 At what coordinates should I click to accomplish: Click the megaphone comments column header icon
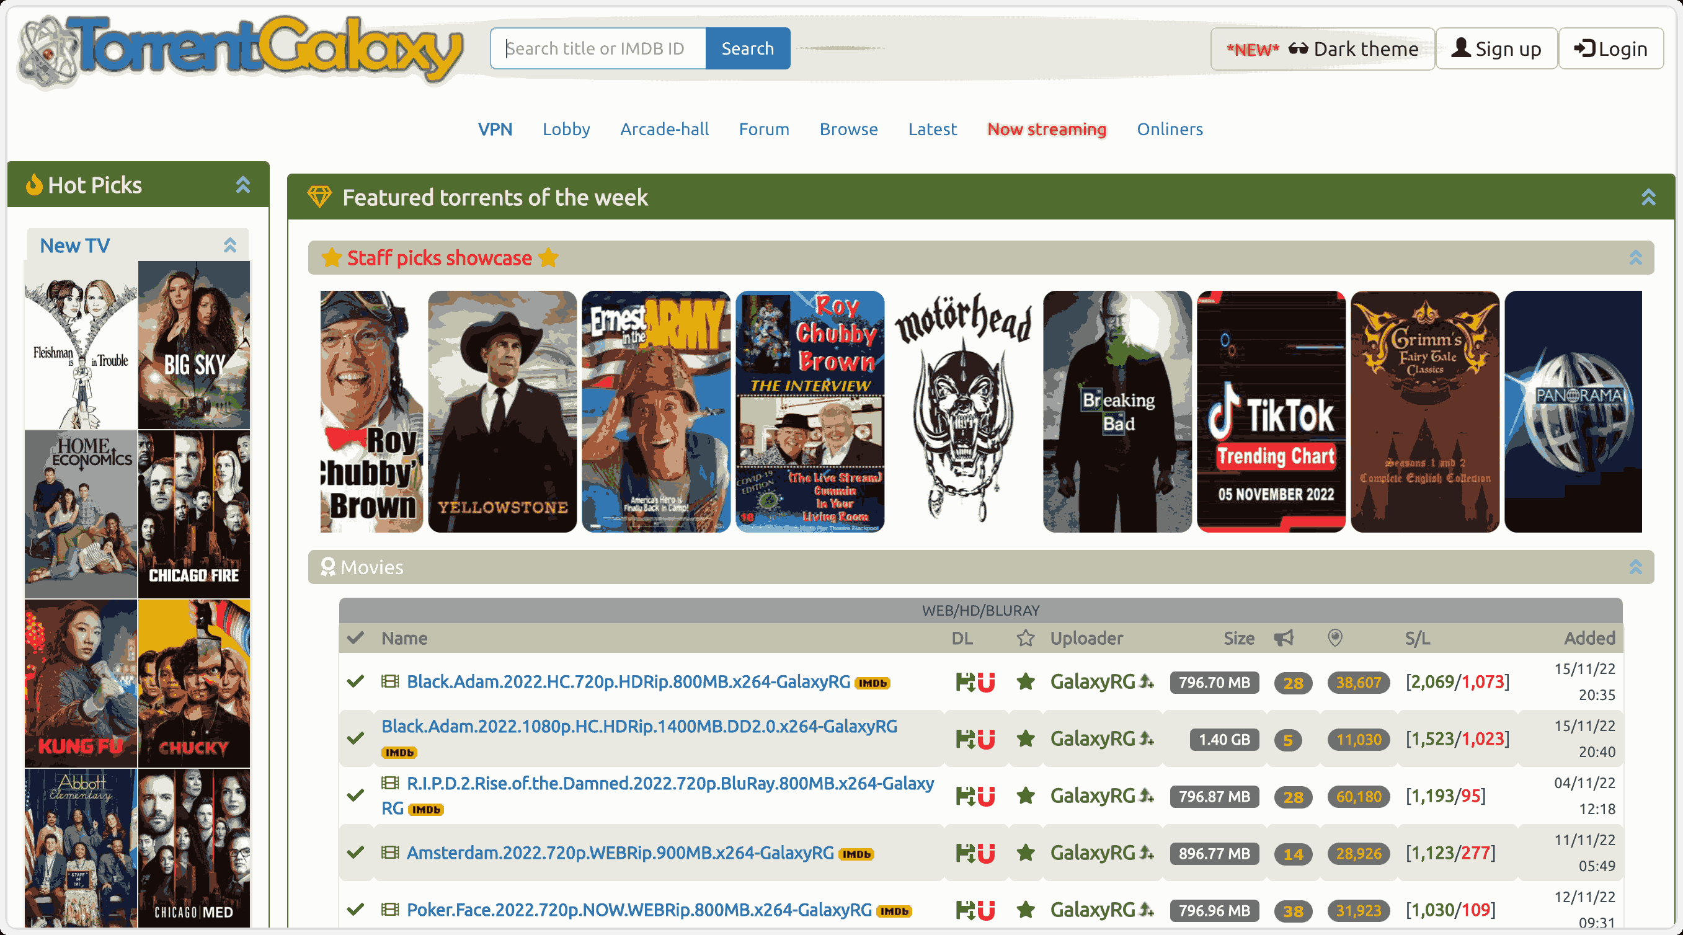pyautogui.click(x=1283, y=639)
